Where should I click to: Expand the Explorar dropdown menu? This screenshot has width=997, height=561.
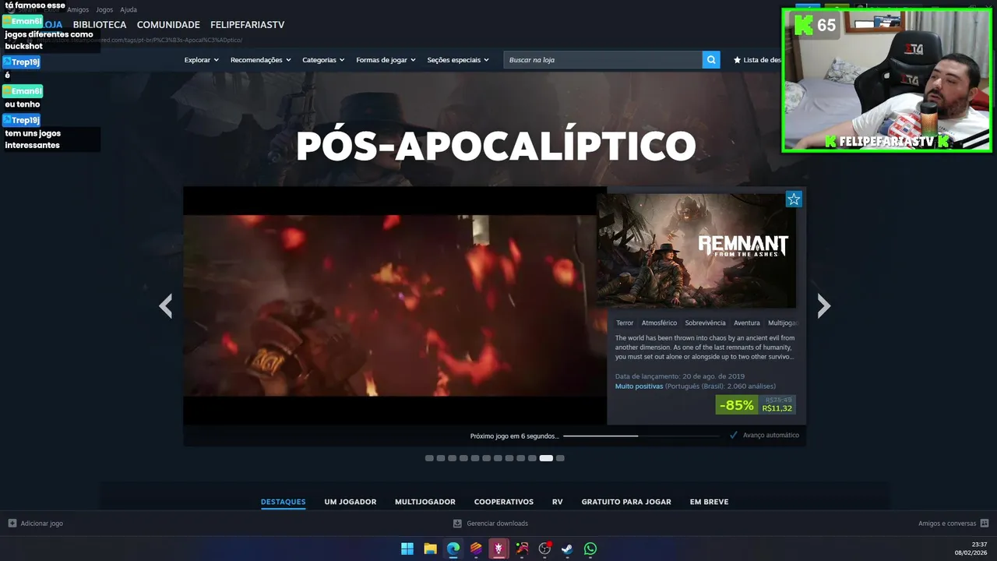202,60
